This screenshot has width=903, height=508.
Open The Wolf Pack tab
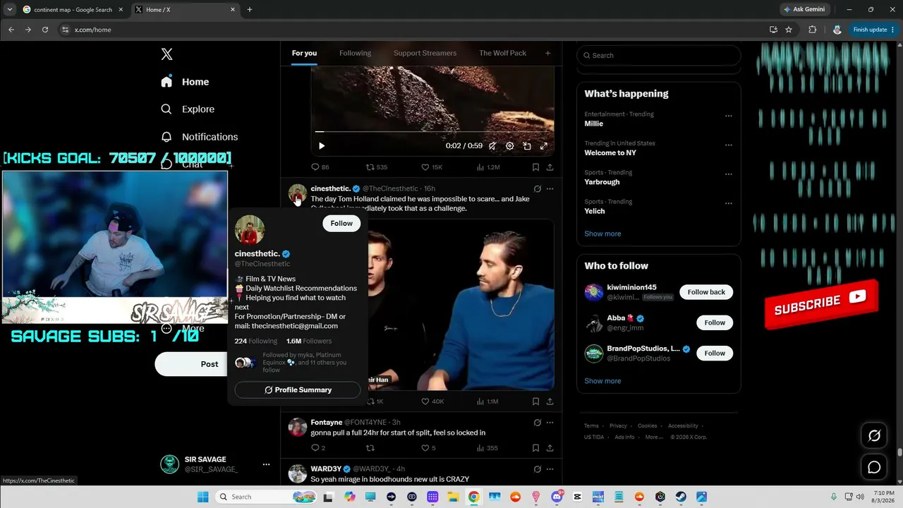(x=502, y=53)
